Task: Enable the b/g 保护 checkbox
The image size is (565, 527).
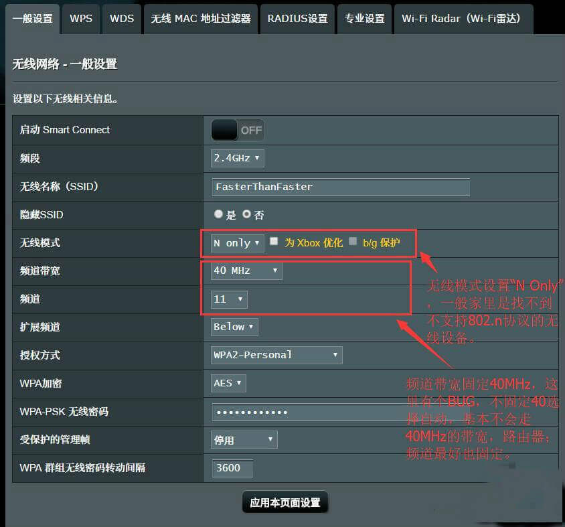Action: click(353, 243)
